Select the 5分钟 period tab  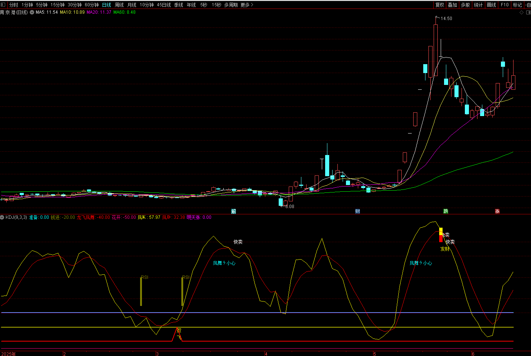(x=42, y=5)
